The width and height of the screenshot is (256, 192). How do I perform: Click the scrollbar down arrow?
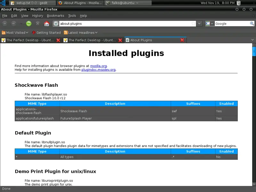point(254,184)
